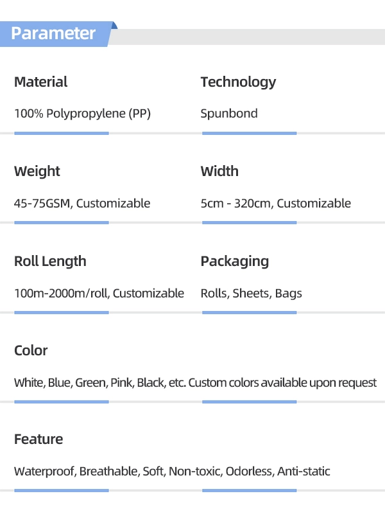The image size is (385, 514).
Task: Click the White, Blue, Green color list
Action: tap(195, 383)
